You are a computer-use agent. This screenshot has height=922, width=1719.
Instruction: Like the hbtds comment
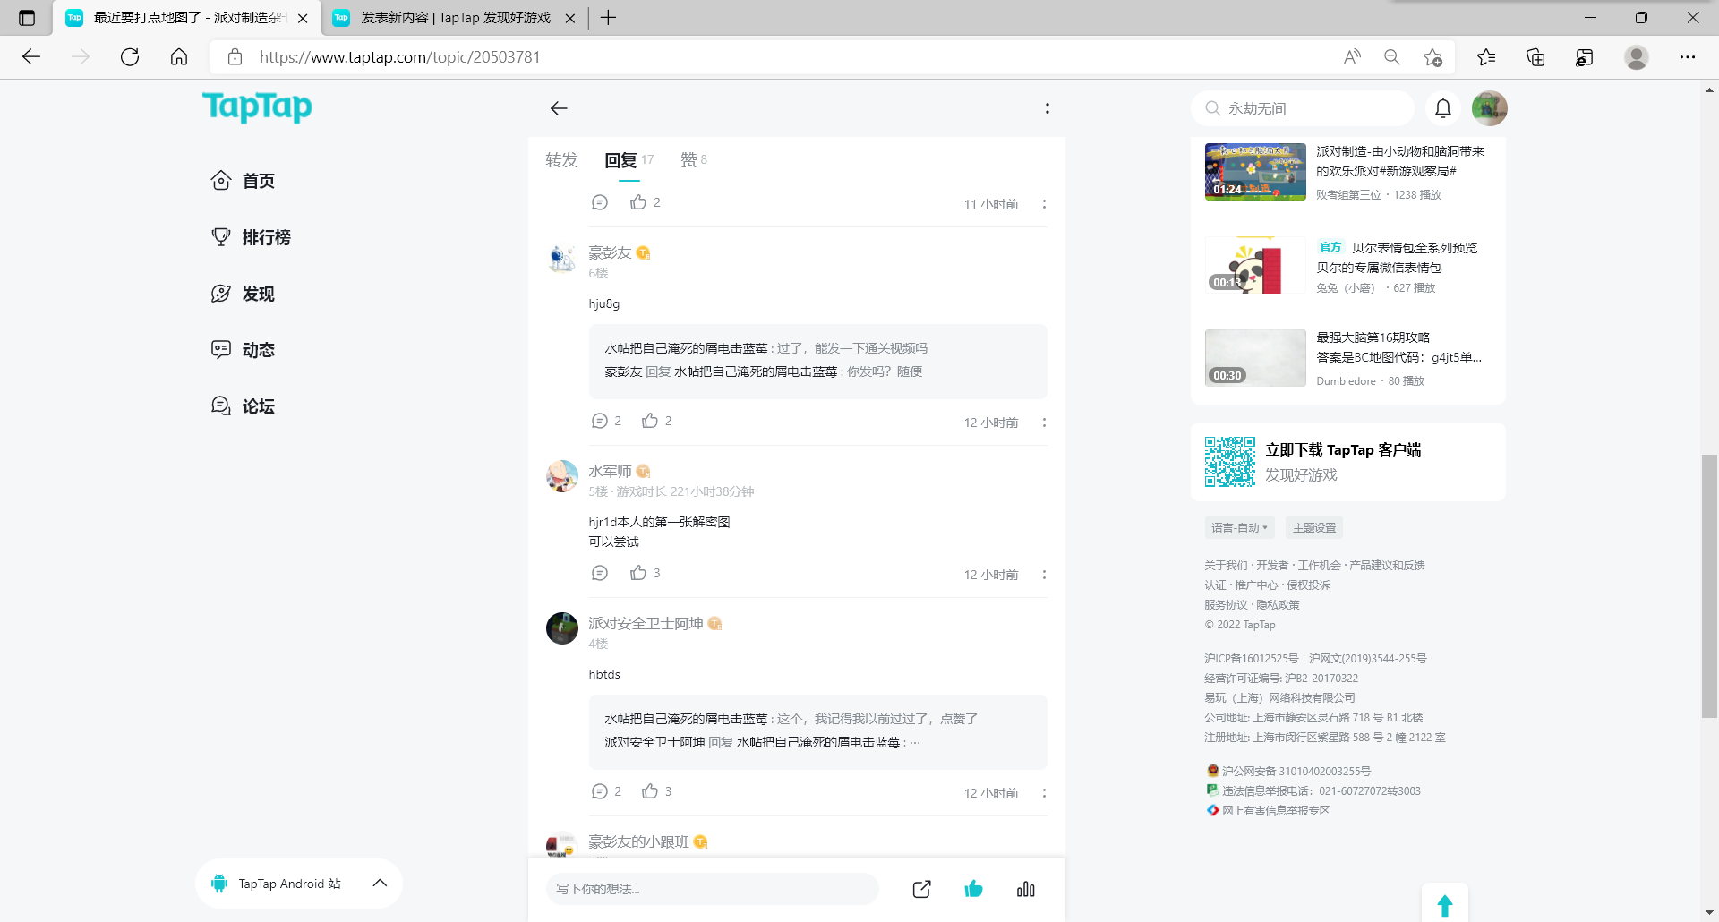pyautogui.click(x=650, y=791)
